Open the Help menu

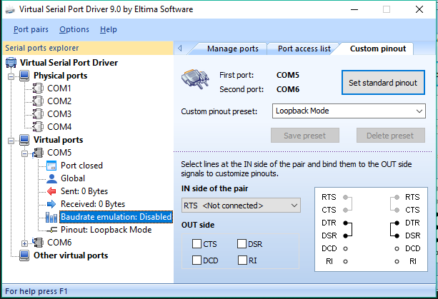coord(109,29)
